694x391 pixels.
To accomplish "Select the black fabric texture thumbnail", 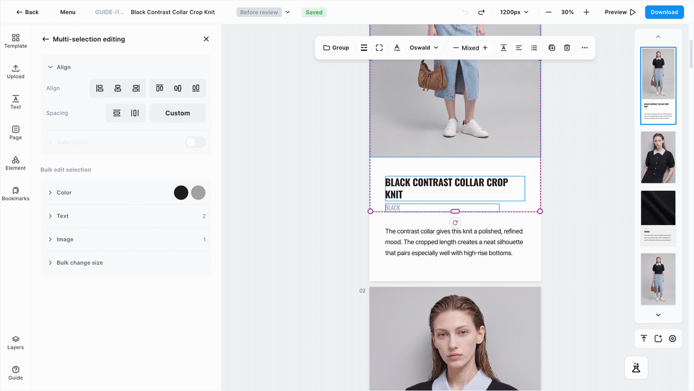I will coord(658,218).
